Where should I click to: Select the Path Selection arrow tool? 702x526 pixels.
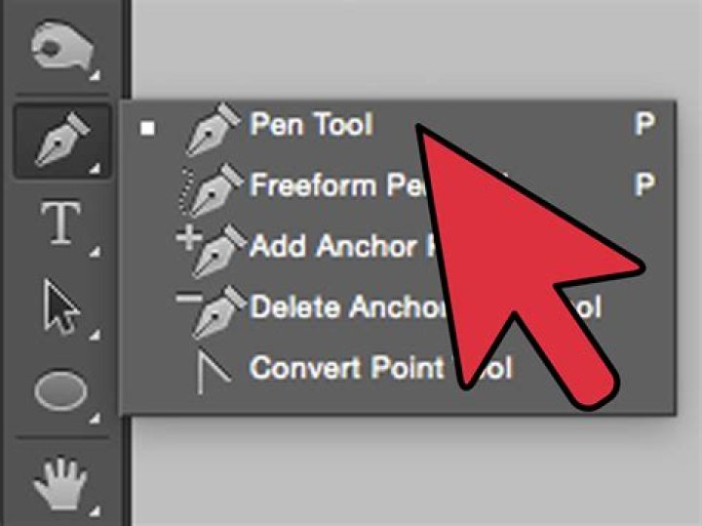coord(61,307)
